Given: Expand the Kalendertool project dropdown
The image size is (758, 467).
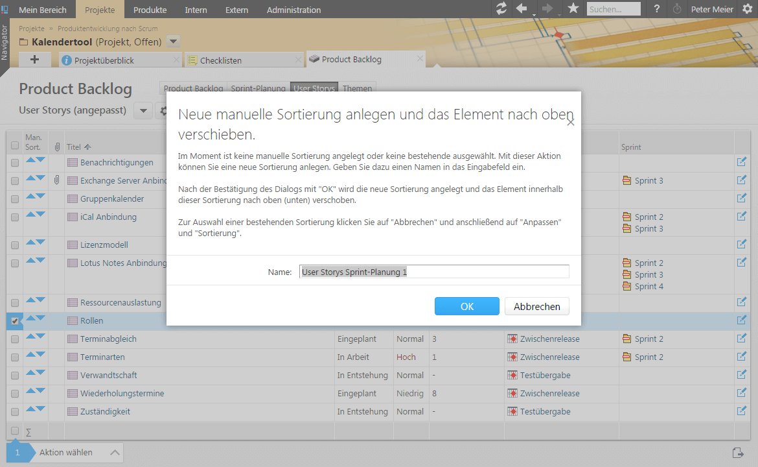Looking at the screenshot, I should pyautogui.click(x=173, y=42).
